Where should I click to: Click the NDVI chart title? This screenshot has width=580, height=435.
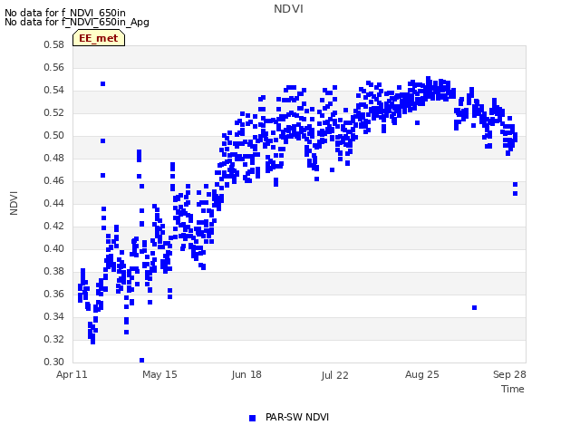[288, 9]
